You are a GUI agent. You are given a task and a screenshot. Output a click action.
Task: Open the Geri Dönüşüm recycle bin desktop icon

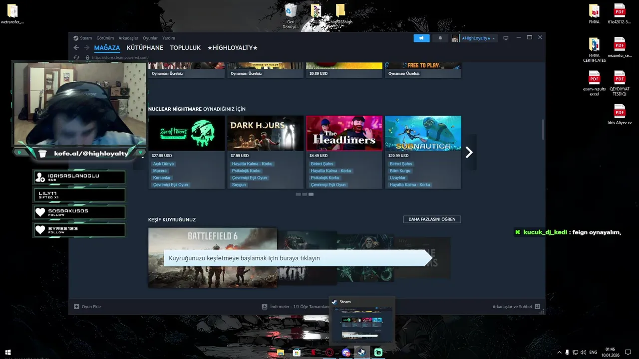(291, 16)
